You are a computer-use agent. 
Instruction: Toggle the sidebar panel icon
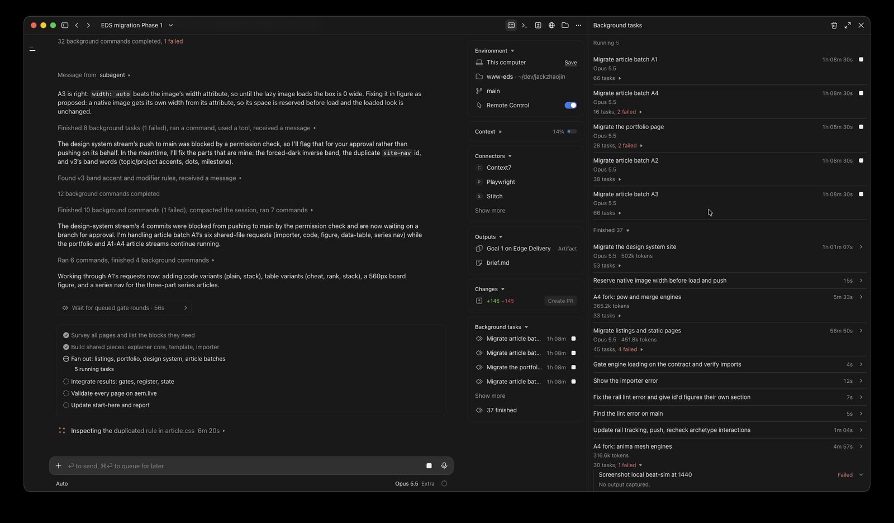(65, 25)
